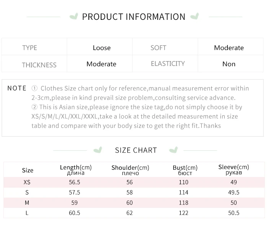
Task: Click the circled number 1 note marker
Action: pyautogui.click(x=34, y=88)
